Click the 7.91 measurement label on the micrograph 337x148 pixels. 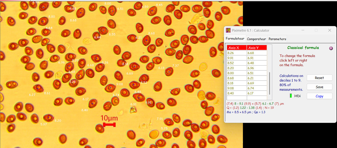160,119
